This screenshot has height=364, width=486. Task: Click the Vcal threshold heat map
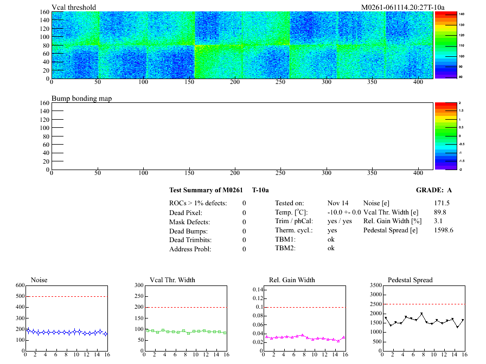242,45
